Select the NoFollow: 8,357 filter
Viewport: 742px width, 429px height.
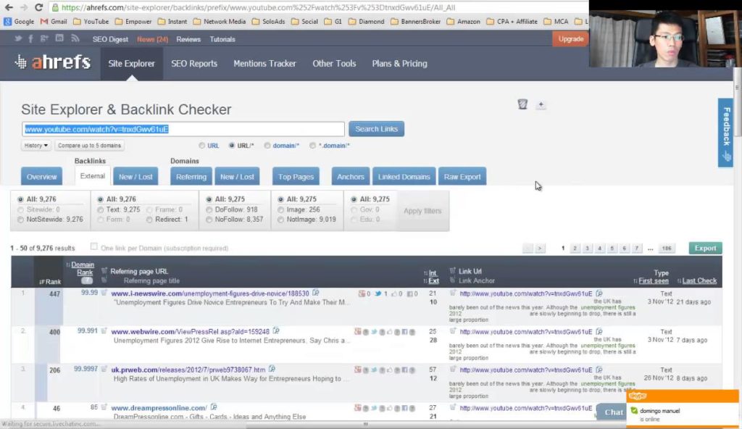(x=209, y=220)
